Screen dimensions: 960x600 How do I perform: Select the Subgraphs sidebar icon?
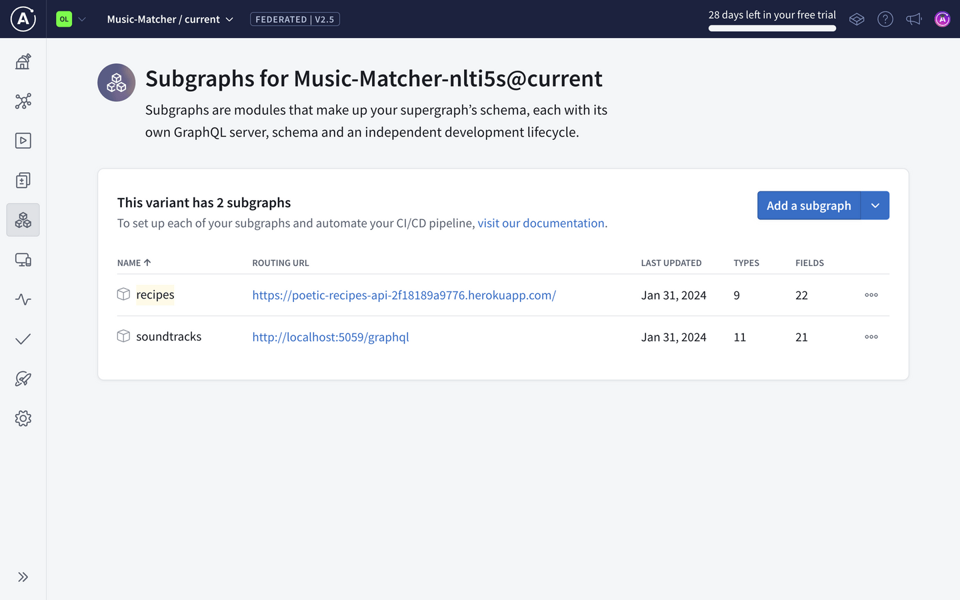tap(23, 219)
